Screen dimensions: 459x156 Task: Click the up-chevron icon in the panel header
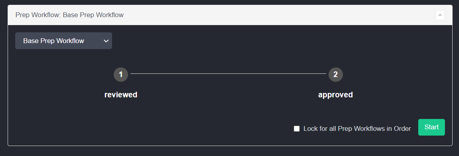point(440,15)
